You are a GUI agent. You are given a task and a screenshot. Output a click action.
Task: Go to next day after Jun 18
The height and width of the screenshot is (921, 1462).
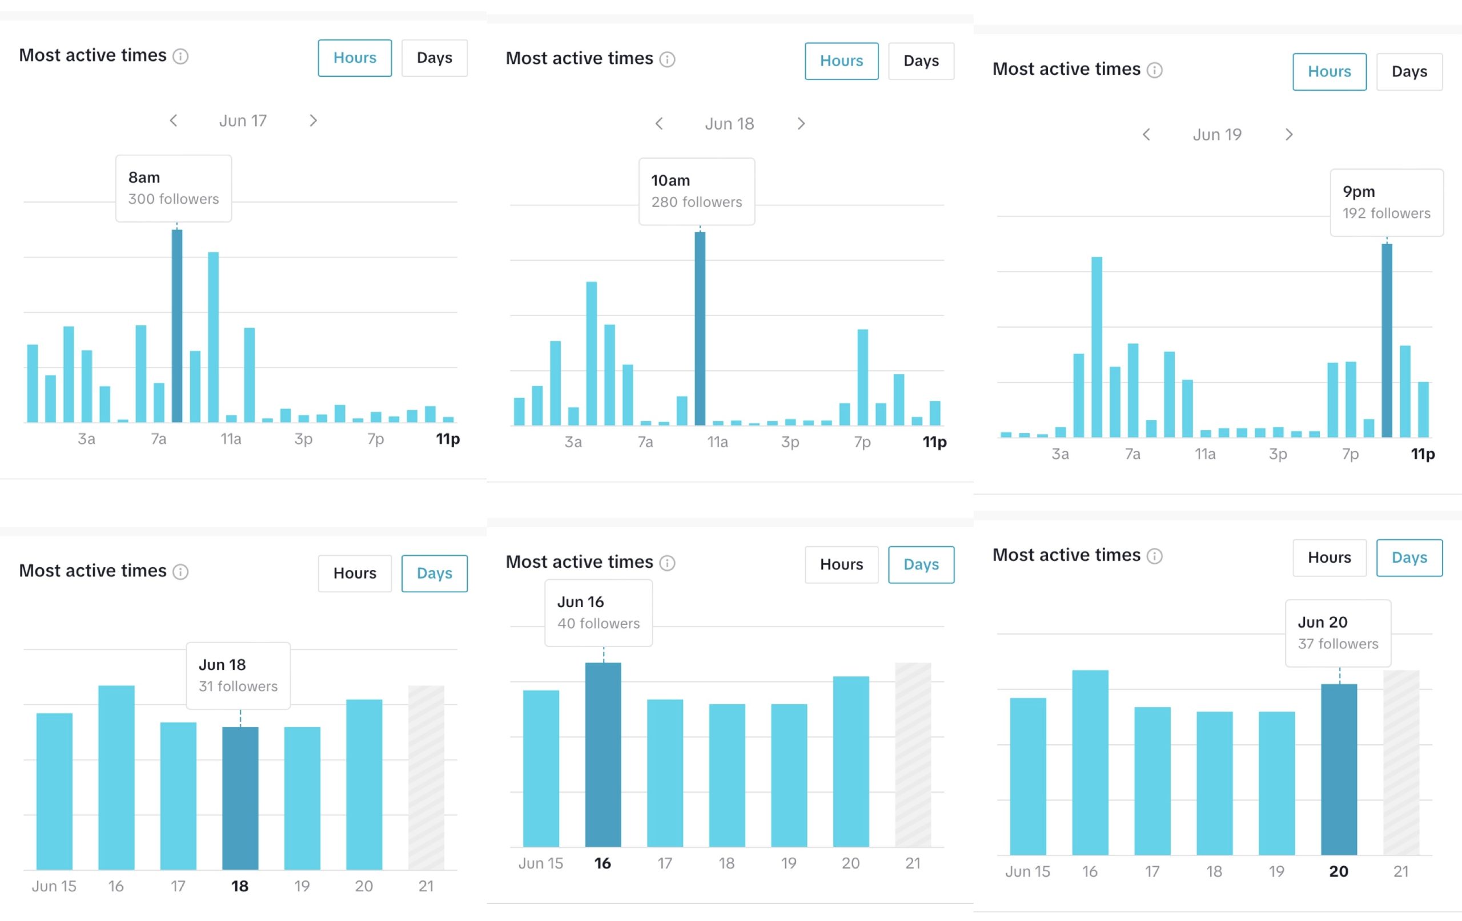point(801,124)
